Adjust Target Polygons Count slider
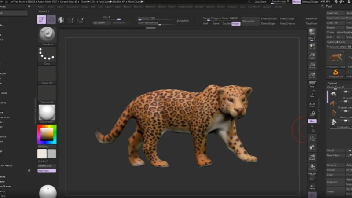 [221, 18]
